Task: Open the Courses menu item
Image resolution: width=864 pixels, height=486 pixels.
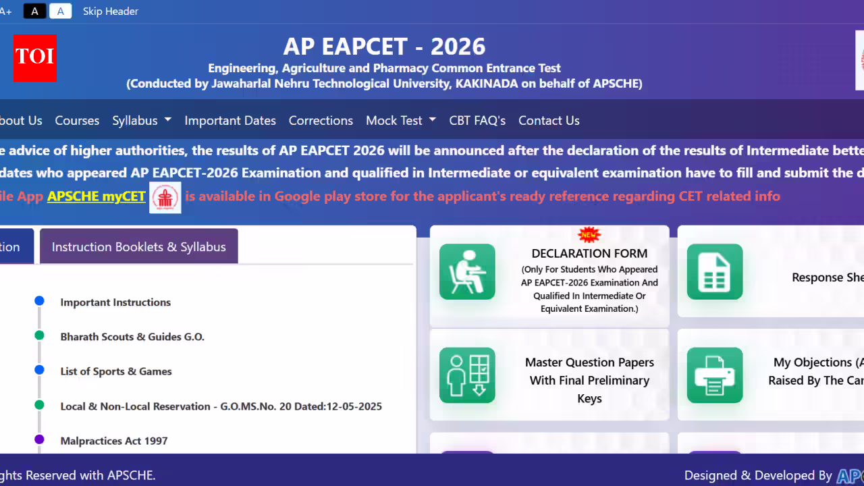Action: (77, 120)
